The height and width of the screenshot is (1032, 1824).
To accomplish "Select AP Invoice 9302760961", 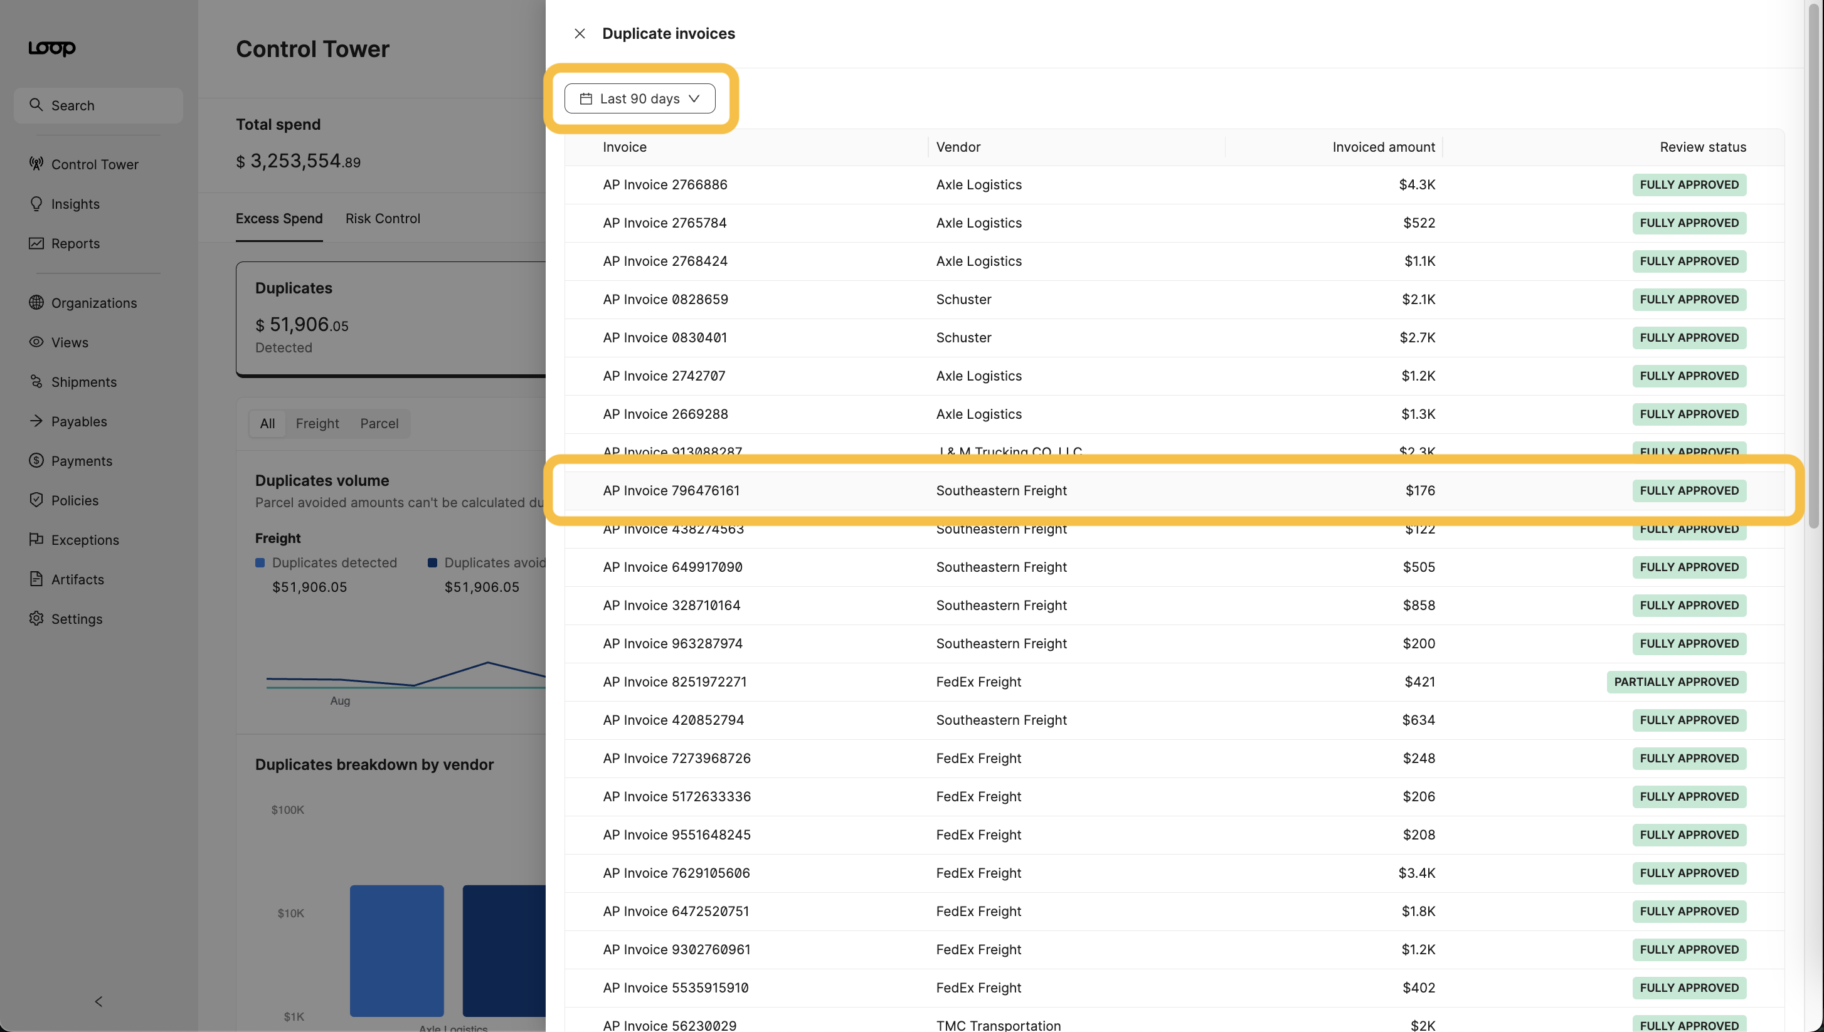I will click(x=1175, y=950).
